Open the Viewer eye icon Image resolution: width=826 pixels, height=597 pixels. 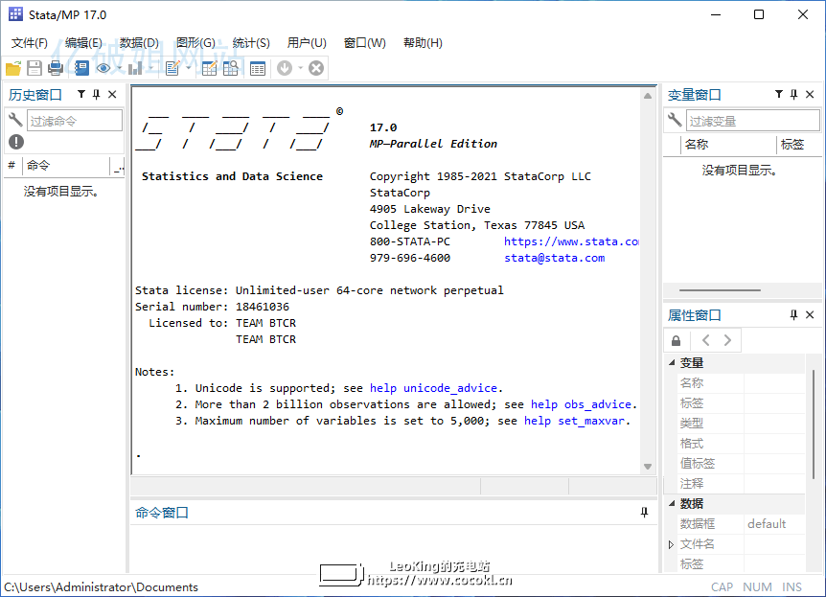point(103,68)
